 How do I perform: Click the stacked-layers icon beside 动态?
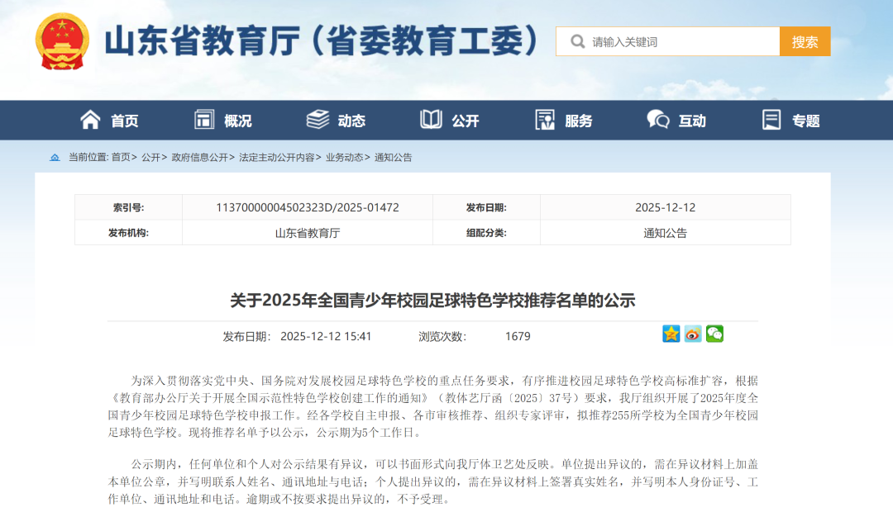317,120
